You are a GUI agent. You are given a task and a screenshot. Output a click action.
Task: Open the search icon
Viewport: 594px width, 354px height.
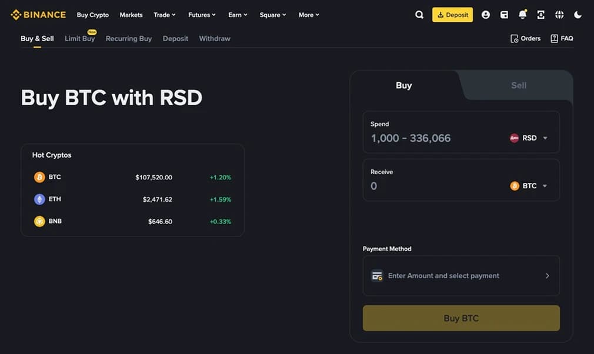pyautogui.click(x=419, y=14)
